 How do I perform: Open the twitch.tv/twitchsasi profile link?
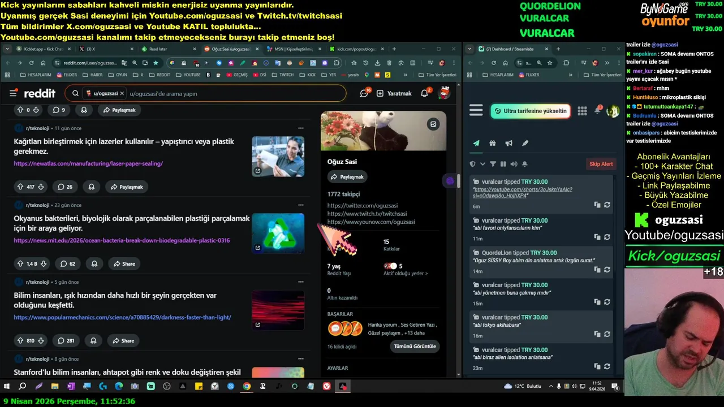click(367, 214)
